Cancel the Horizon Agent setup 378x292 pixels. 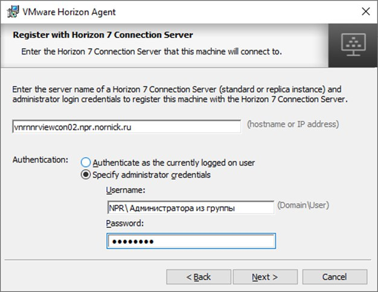pyautogui.click(x=334, y=277)
